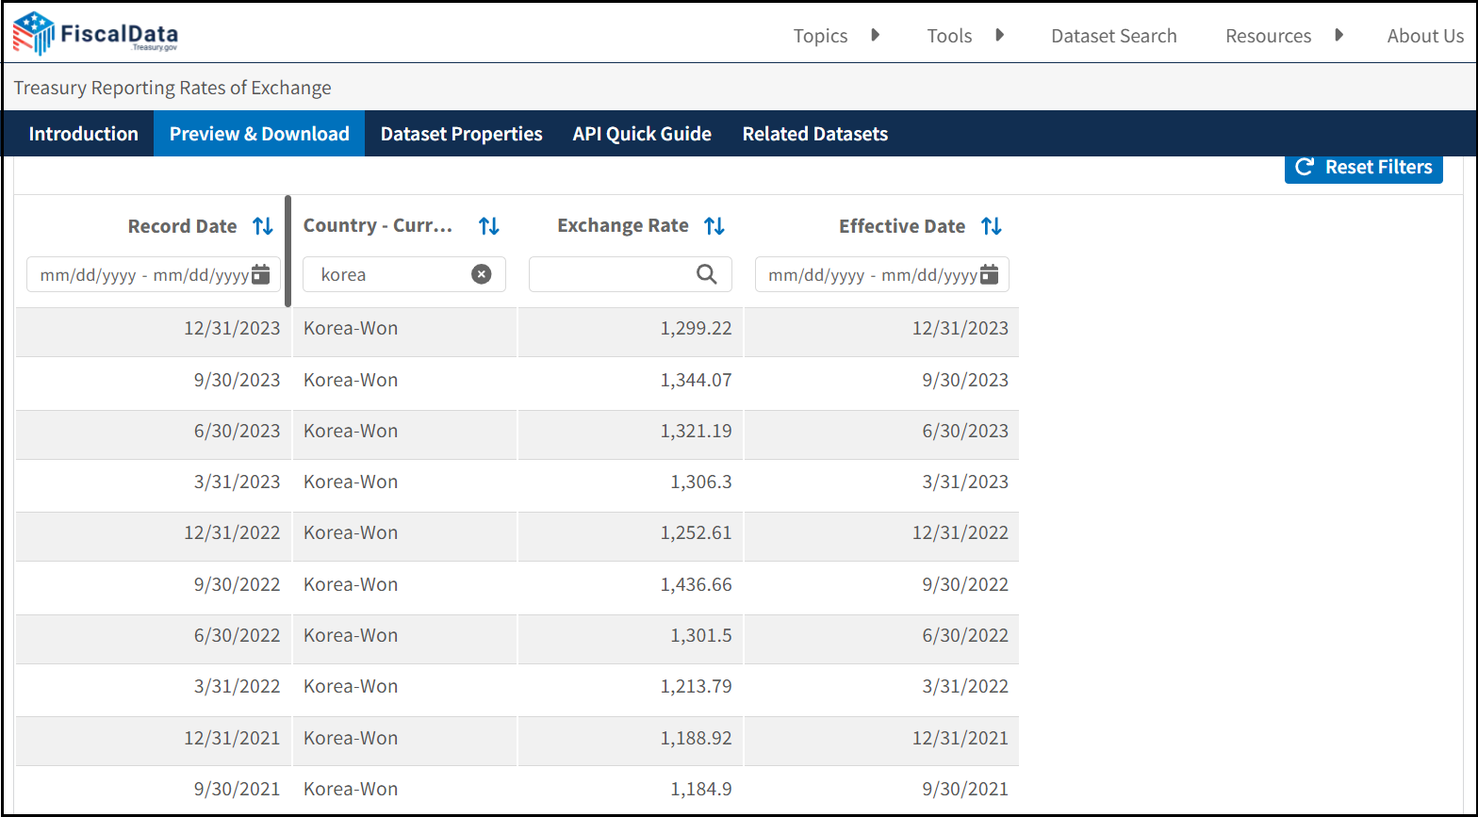Sort by Effective Date arrows

[x=991, y=226]
